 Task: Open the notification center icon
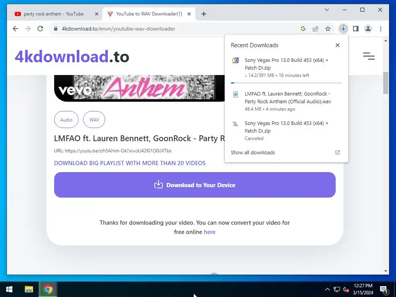383,289
